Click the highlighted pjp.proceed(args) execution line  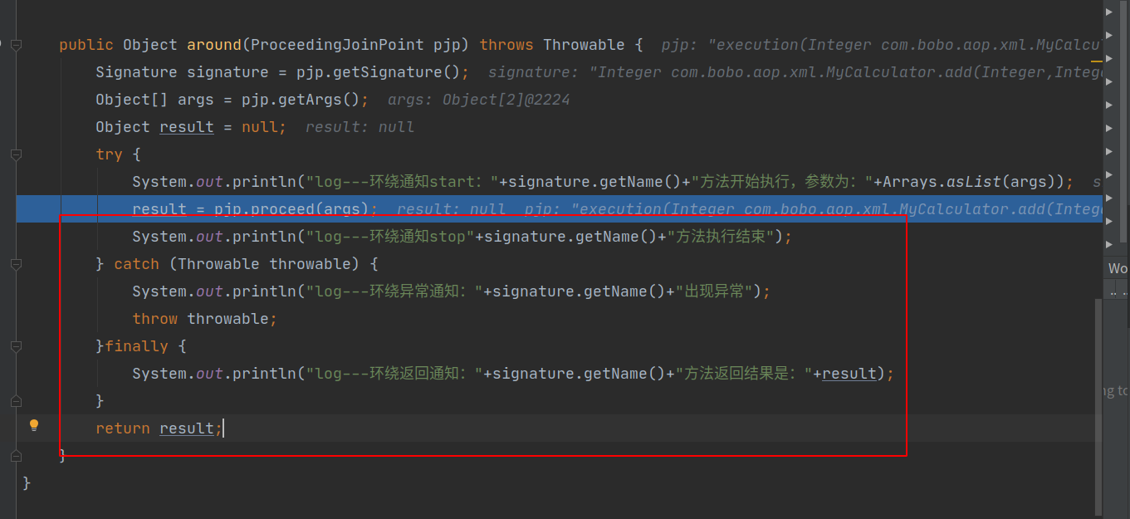pos(560,209)
